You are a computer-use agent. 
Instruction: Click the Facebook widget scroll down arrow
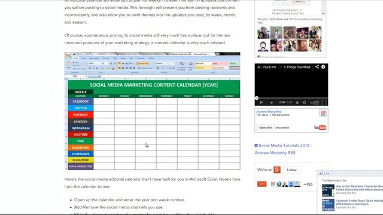[x=323, y=13]
